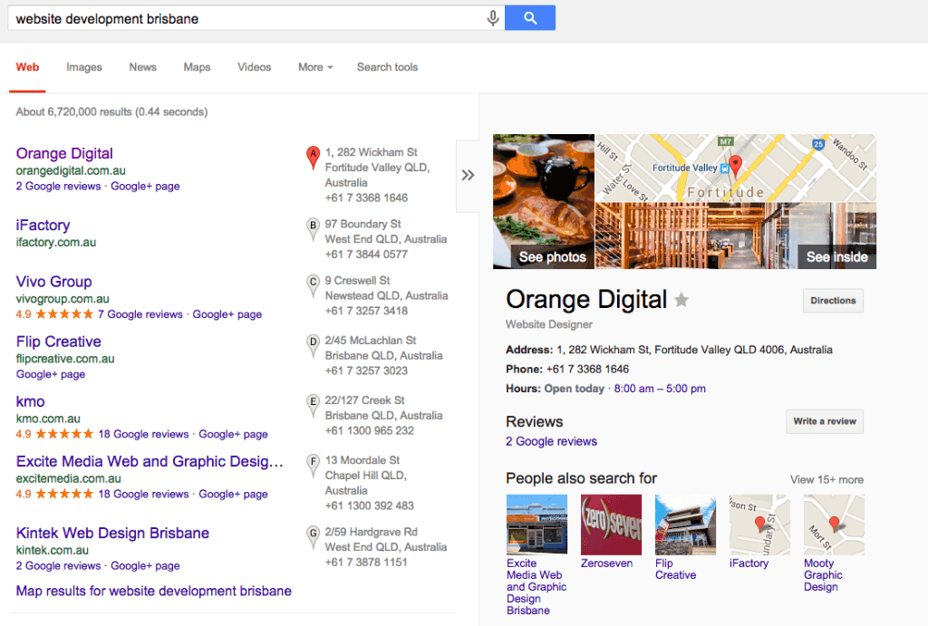This screenshot has width=928, height=626.
Task: Switch to the Maps tab
Action: 197,67
